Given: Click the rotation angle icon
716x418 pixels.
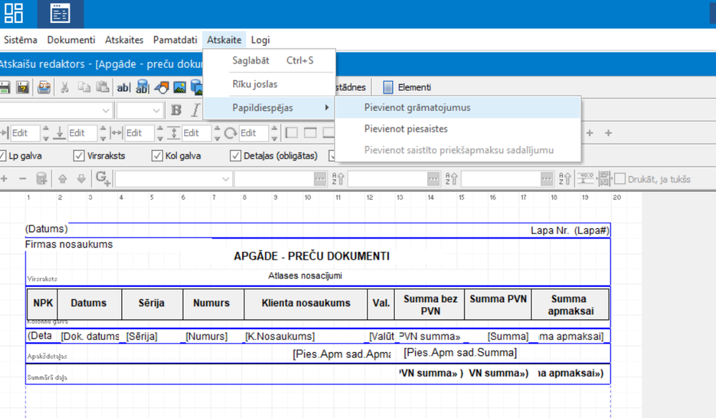Looking at the screenshot, I should point(230,133).
